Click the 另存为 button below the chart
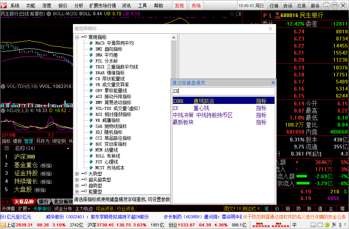Screen dimensions: 349x229 click(x=42, y=141)
